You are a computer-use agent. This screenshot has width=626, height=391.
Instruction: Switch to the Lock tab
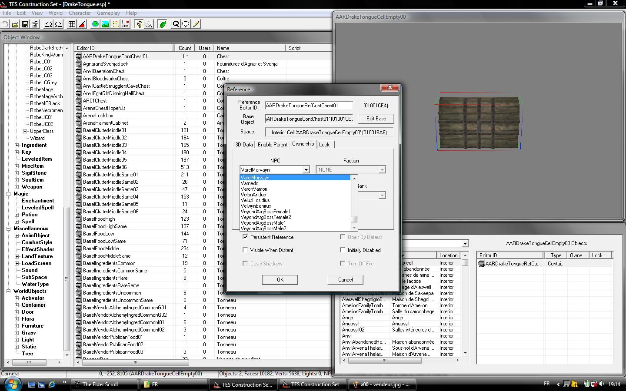324,145
